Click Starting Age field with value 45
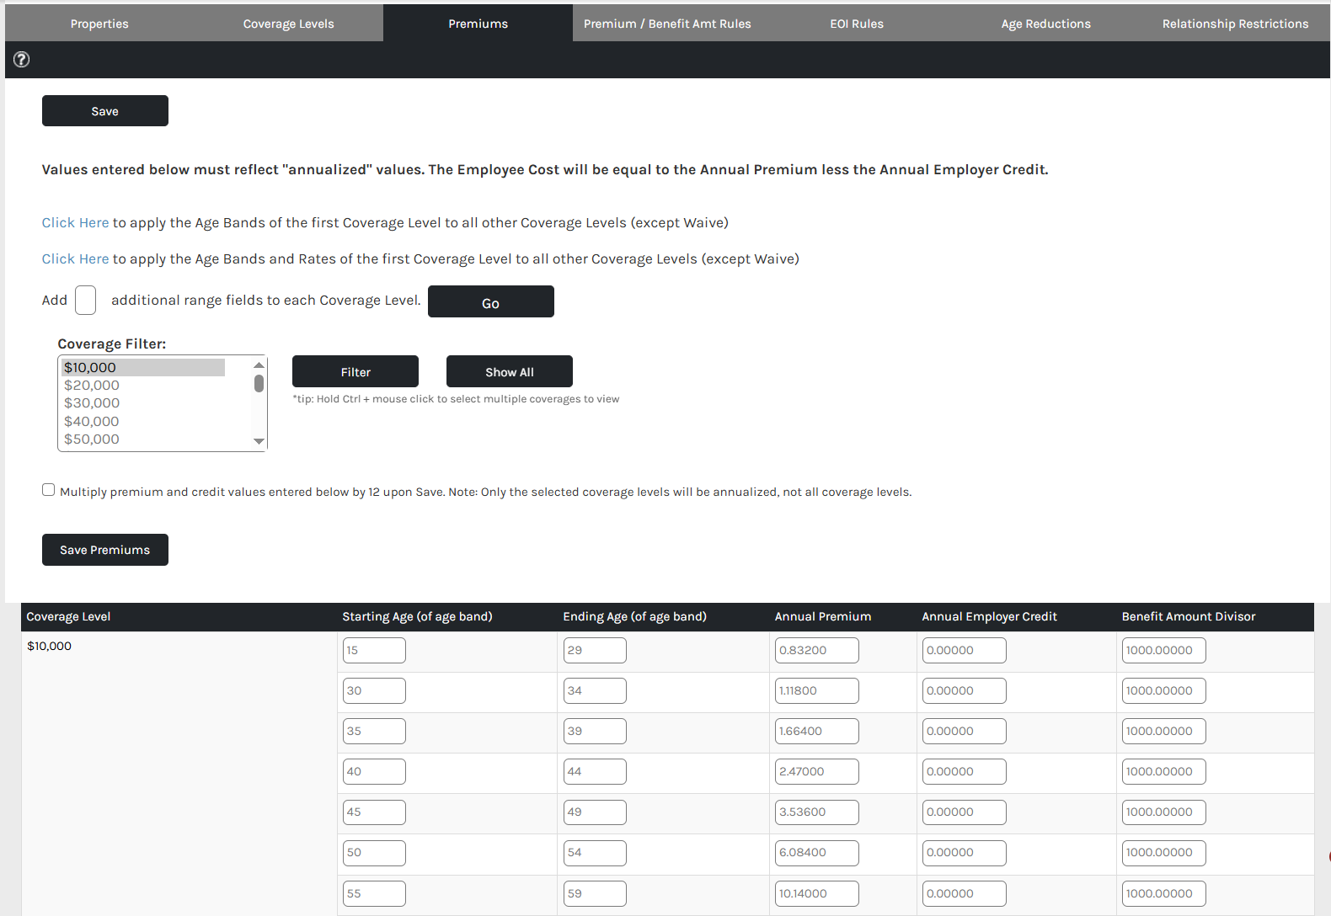This screenshot has height=916, width=1331. click(374, 812)
